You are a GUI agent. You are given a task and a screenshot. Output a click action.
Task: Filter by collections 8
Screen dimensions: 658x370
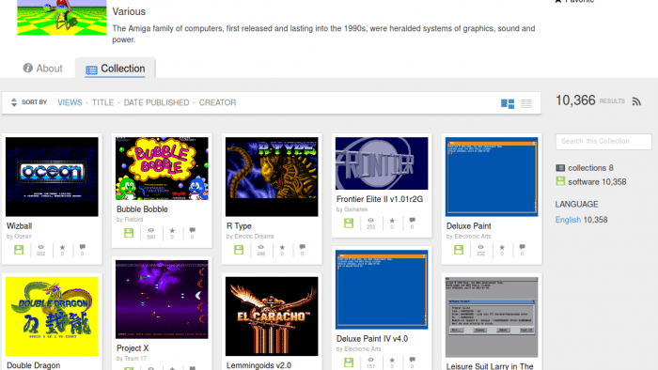585,168
